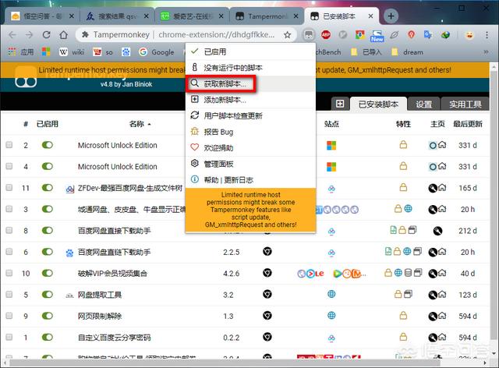Open script 自定义百度云分享密码
This screenshot has width=499, height=368.
[115, 337]
